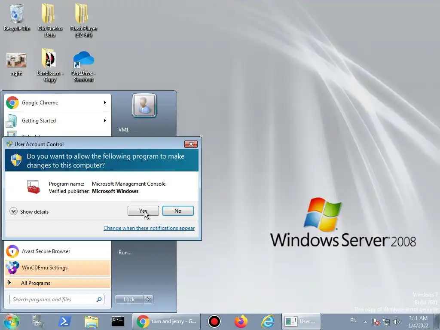440x330 pixels.
Task: Launch Avast Secure Browser from Start menu
Action: pyautogui.click(x=58, y=251)
